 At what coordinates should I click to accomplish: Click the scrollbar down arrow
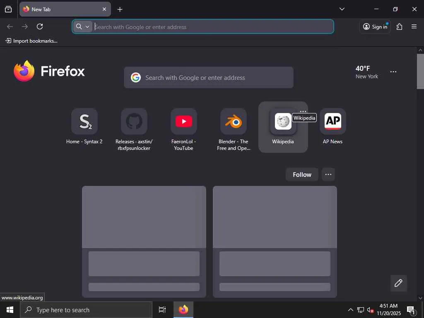coord(420,298)
